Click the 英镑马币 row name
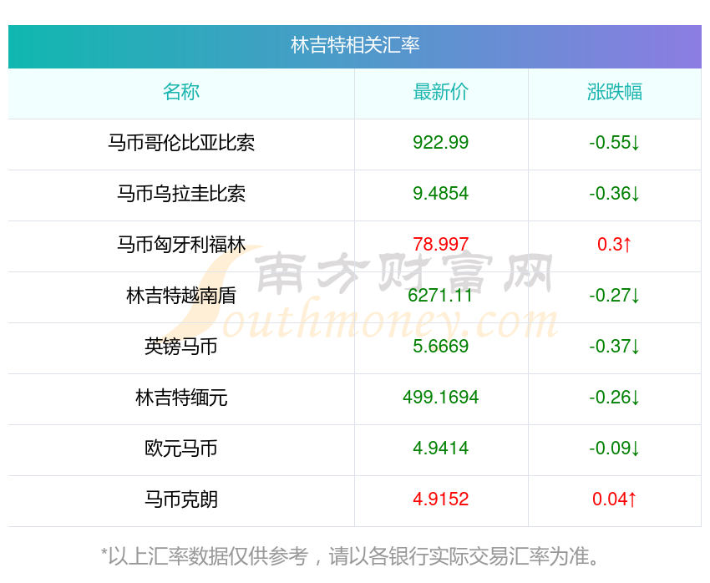Screen dimensions: 710x583 pyautogui.click(x=181, y=347)
